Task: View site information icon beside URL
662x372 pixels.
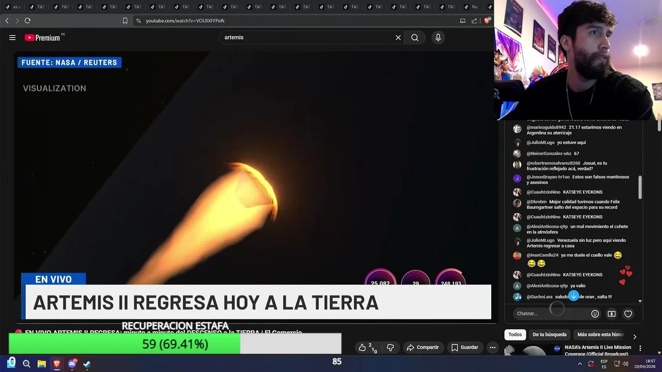Action: (138, 21)
